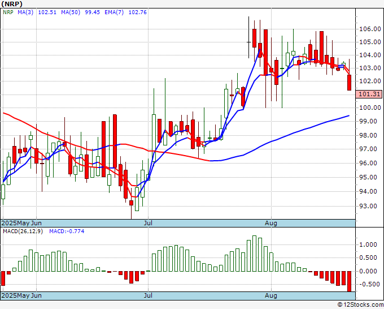
Task: Click the 102.00 price axis label
Action: (370, 81)
